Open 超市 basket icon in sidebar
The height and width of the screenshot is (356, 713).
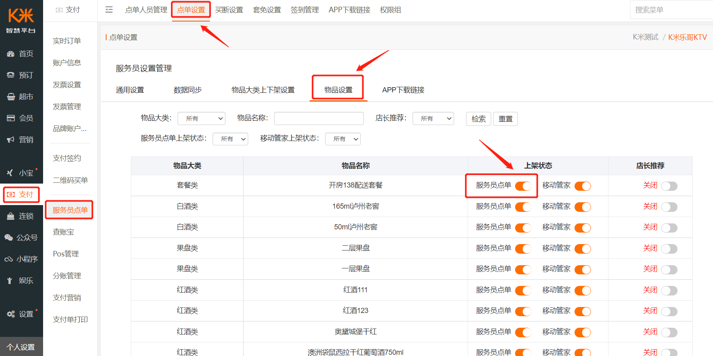(11, 97)
